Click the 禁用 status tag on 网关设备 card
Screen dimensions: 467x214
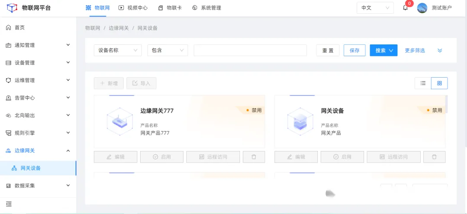pyautogui.click(x=434, y=110)
